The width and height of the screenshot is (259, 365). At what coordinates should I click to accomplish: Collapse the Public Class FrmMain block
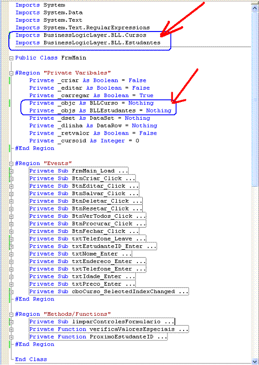(x=11, y=58)
